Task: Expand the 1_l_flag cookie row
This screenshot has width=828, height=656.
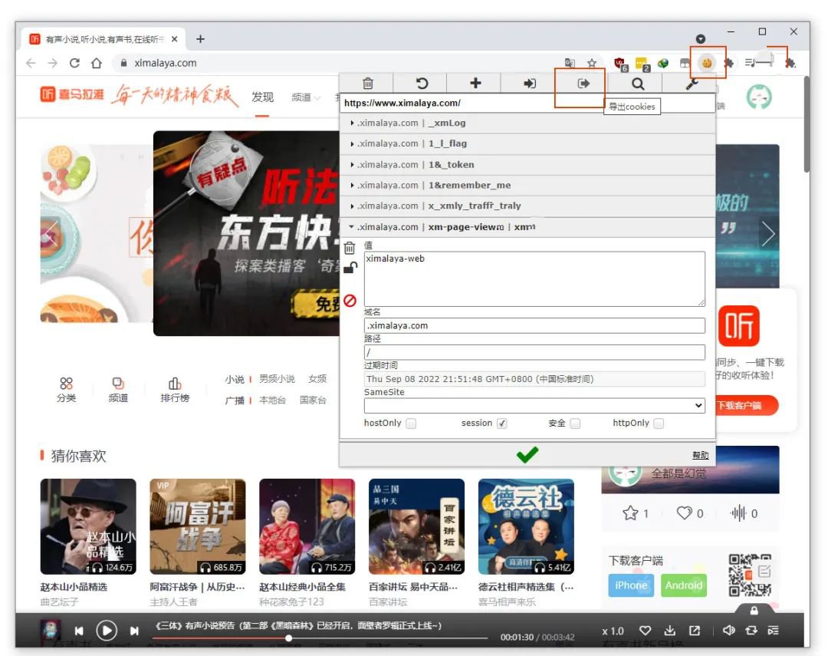Action: [x=527, y=143]
